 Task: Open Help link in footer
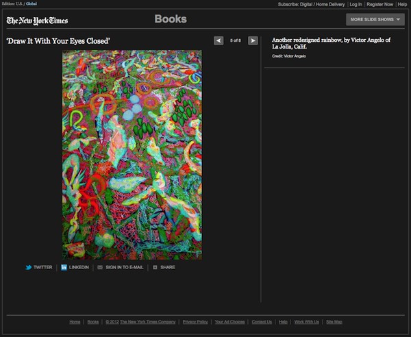point(283,322)
